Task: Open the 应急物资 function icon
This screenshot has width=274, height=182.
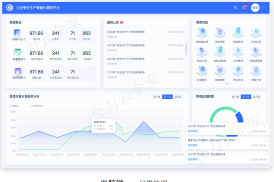Action: [x=202, y=71]
